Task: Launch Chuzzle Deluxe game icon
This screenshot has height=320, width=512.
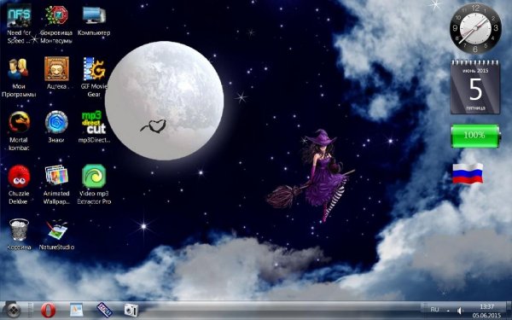Action: [x=19, y=184]
